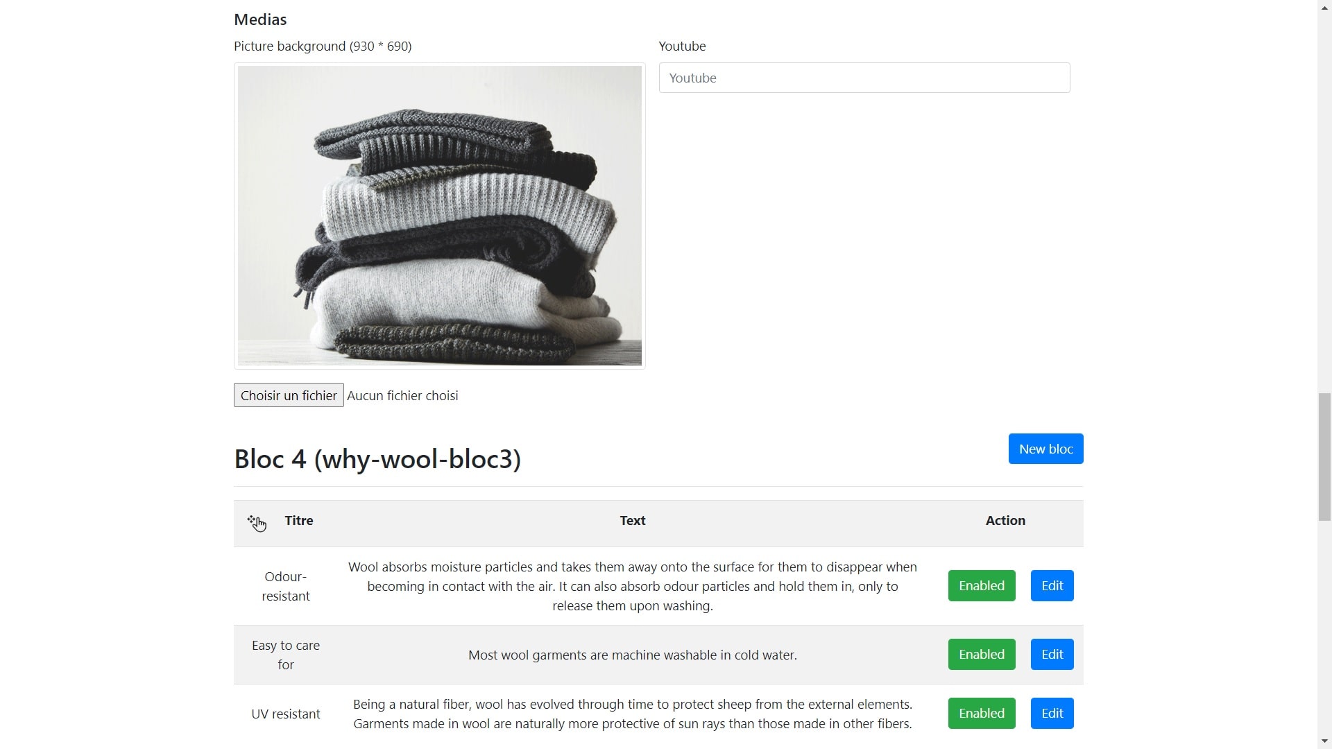1332x749 pixels.
Task: Click the 'Most wool garments are machine washable' text
Action: [x=632, y=655]
